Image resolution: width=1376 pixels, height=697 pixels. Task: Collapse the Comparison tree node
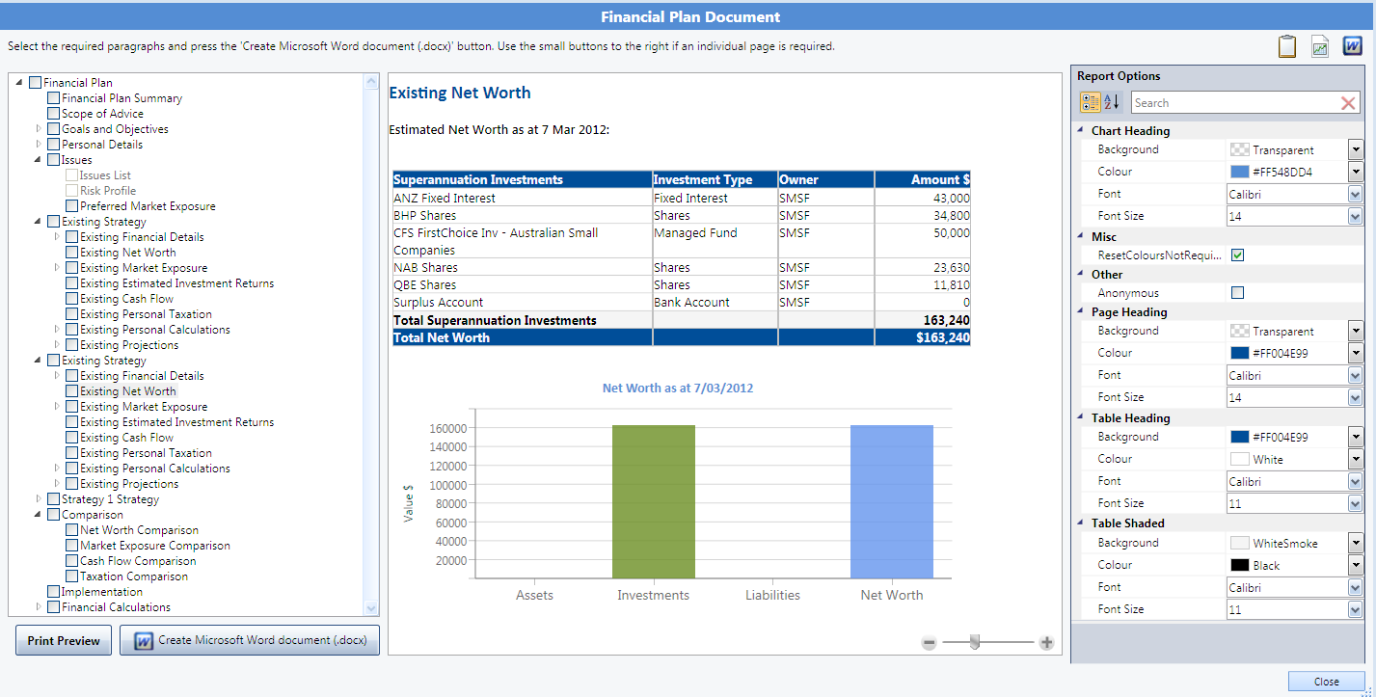[x=40, y=515]
